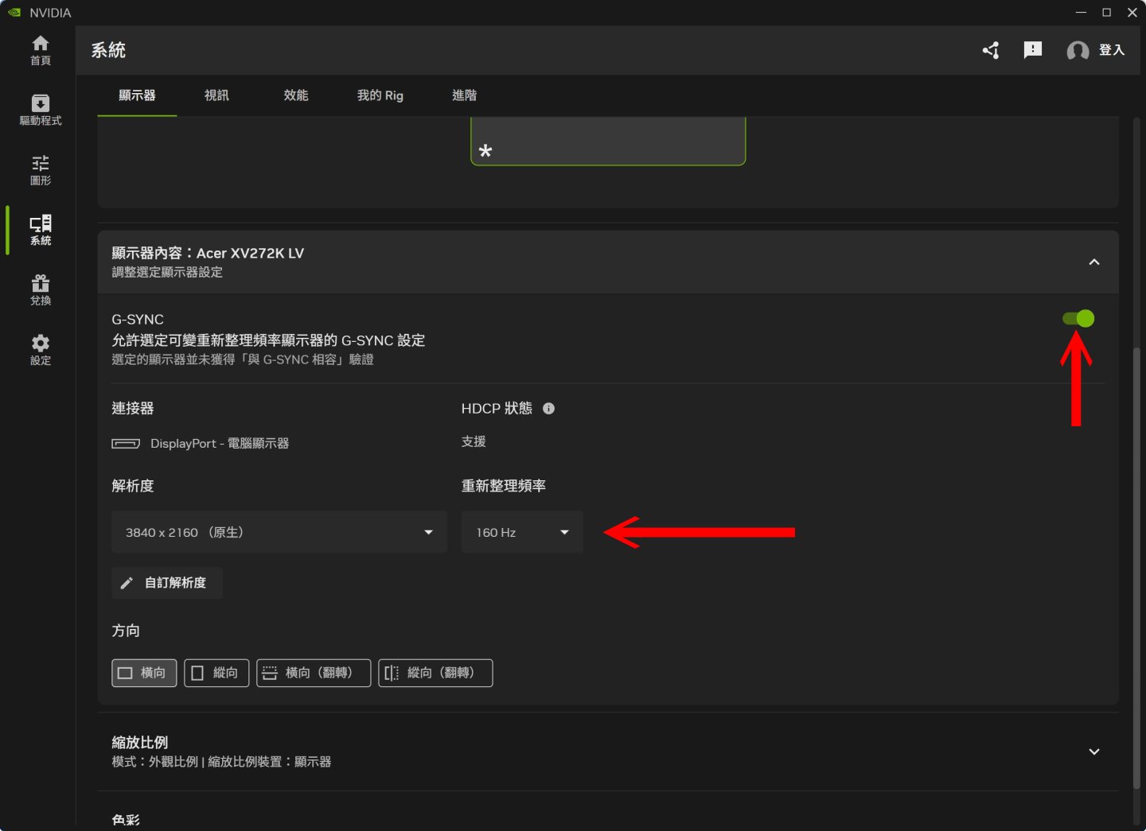Image resolution: width=1146 pixels, height=831 pixels.
Task: Switch to the 視訊 tab
Action: (216, 95)
